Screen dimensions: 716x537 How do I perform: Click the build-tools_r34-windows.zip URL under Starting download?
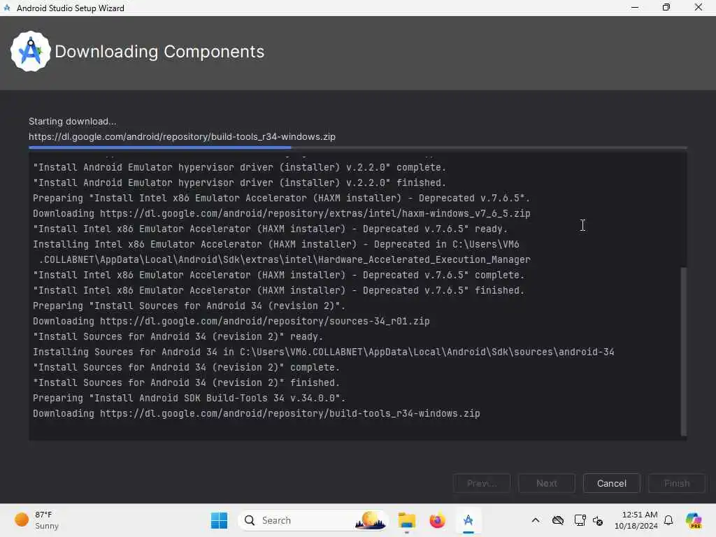(182, 136)
